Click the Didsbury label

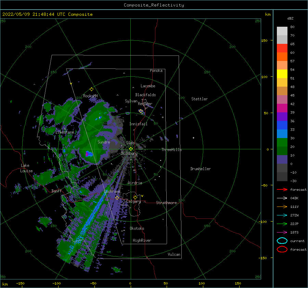point(129,153)
